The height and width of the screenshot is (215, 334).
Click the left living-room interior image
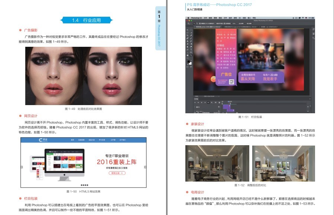coord(217,163)
